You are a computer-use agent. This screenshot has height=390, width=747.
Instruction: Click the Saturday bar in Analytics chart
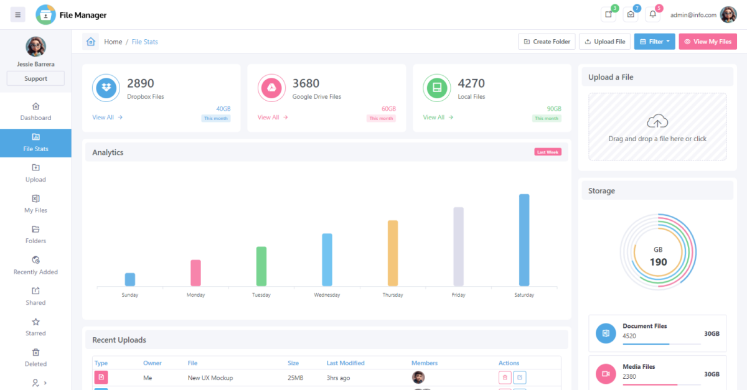click(x=524, y=240)
